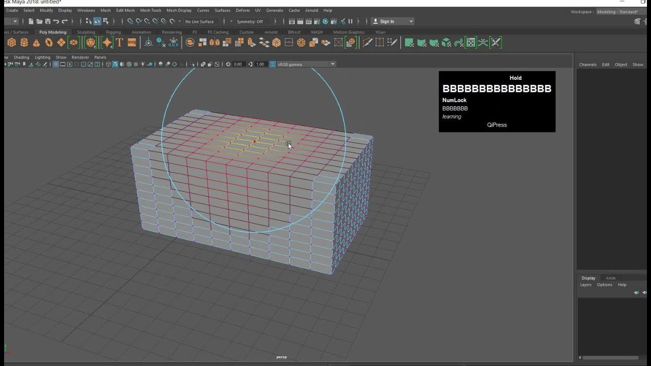Open the Workspace Modeling - Standard dropdown
Viewport: 651px width, 366px height.
(617, 12)
